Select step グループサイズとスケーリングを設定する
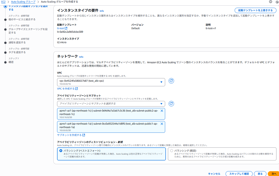279x176 pixels. [x=28, y=31]
